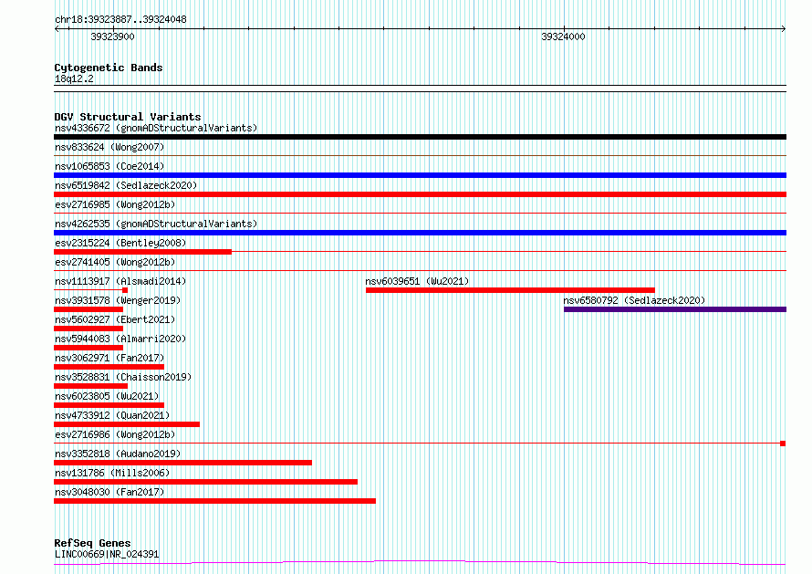Click the DGV Structural Variants track heading
812x574 pixels.
(128, 117)
